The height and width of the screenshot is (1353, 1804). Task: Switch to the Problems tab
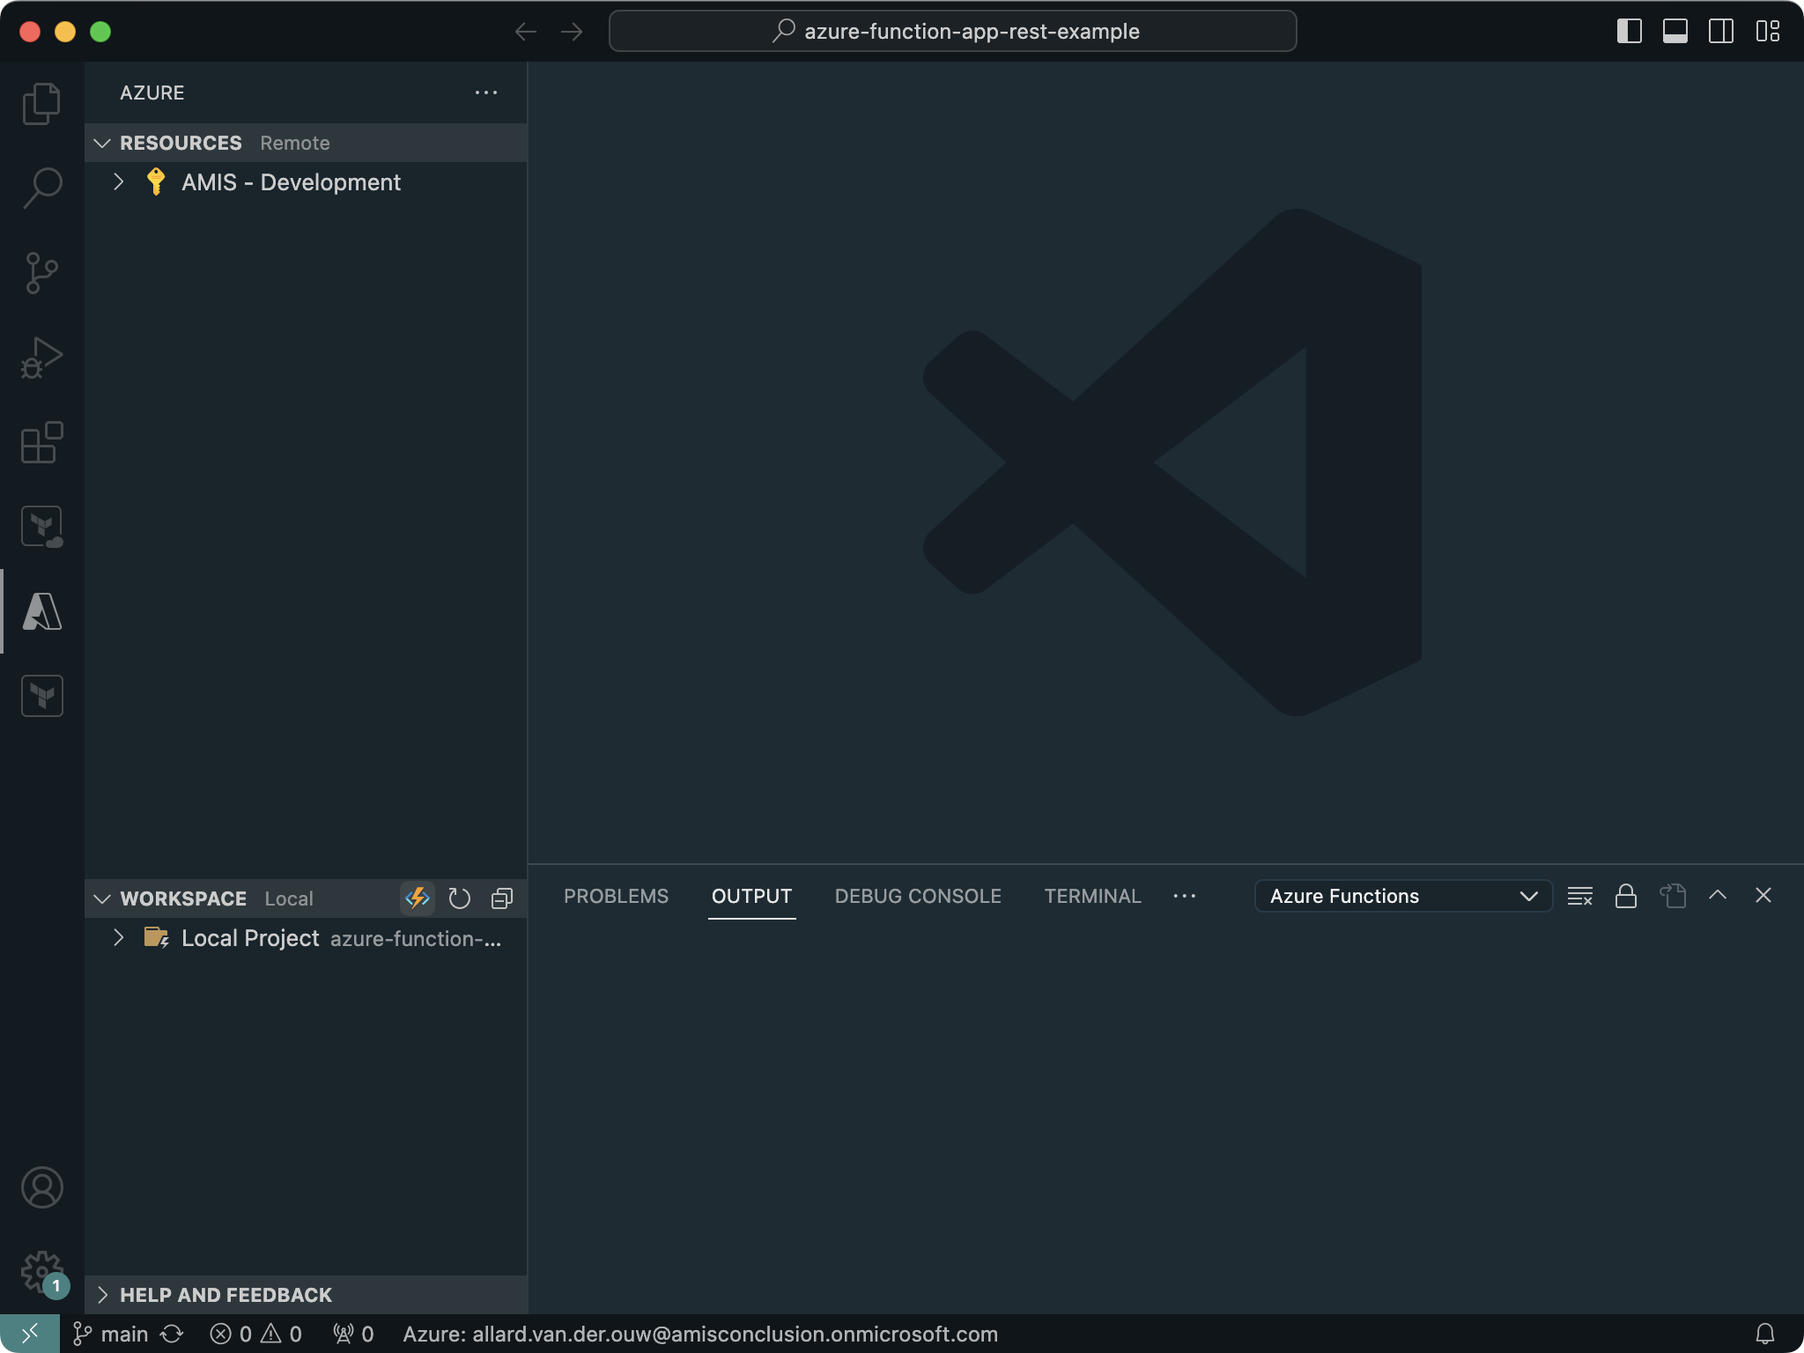coord(616,896)
